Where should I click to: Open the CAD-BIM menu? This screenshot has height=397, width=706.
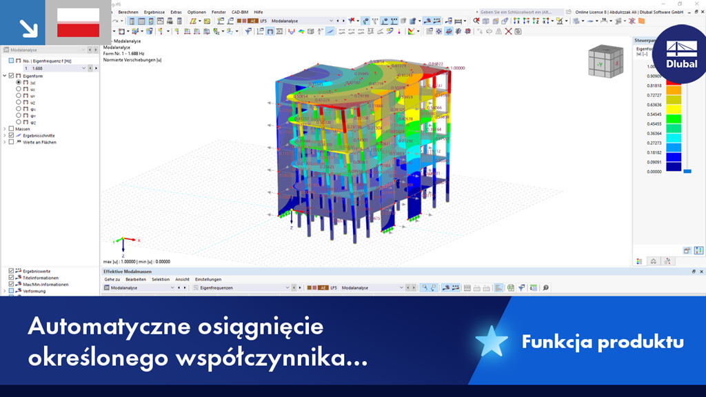click(x=240, y=12)
